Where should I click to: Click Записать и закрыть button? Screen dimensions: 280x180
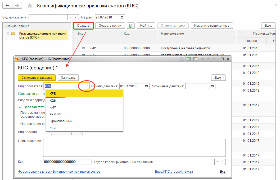[x=37, y=78]
